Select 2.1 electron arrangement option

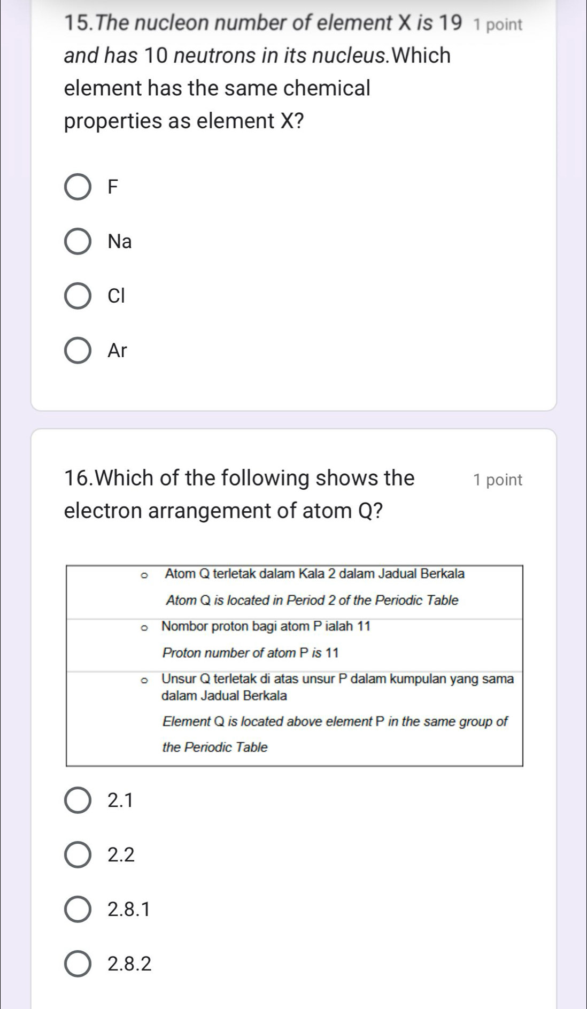pos(77,799)
